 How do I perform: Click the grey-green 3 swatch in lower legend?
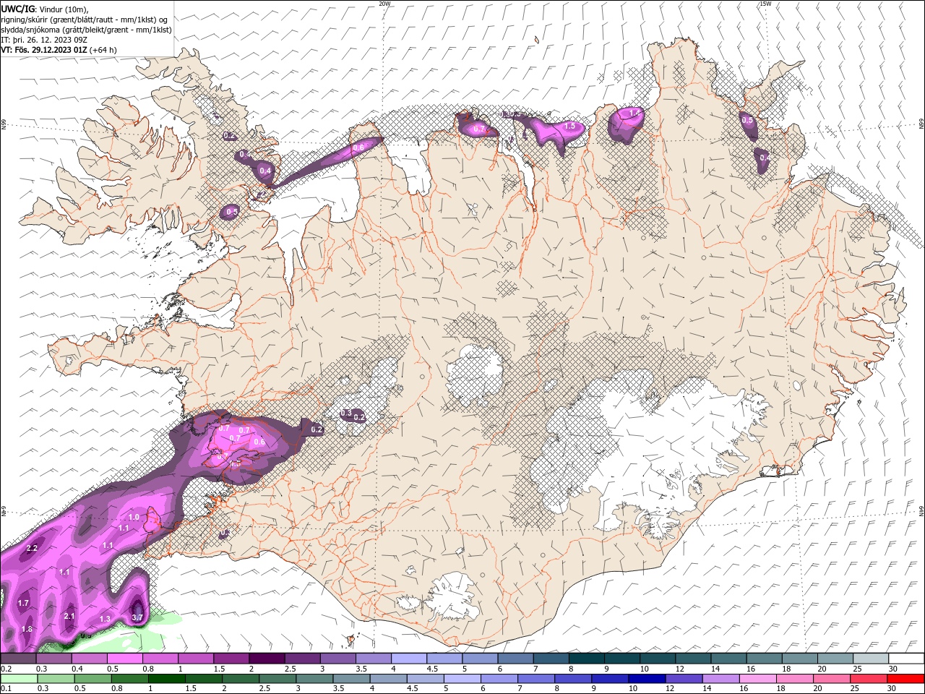point(314,679)
